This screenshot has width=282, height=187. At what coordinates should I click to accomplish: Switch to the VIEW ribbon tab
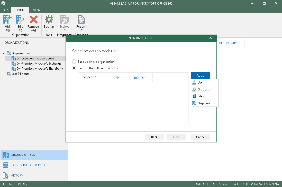pos(37,10)
